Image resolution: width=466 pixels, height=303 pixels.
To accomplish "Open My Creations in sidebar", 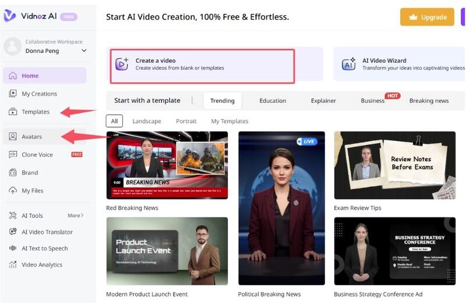I will tap(45, 94).
